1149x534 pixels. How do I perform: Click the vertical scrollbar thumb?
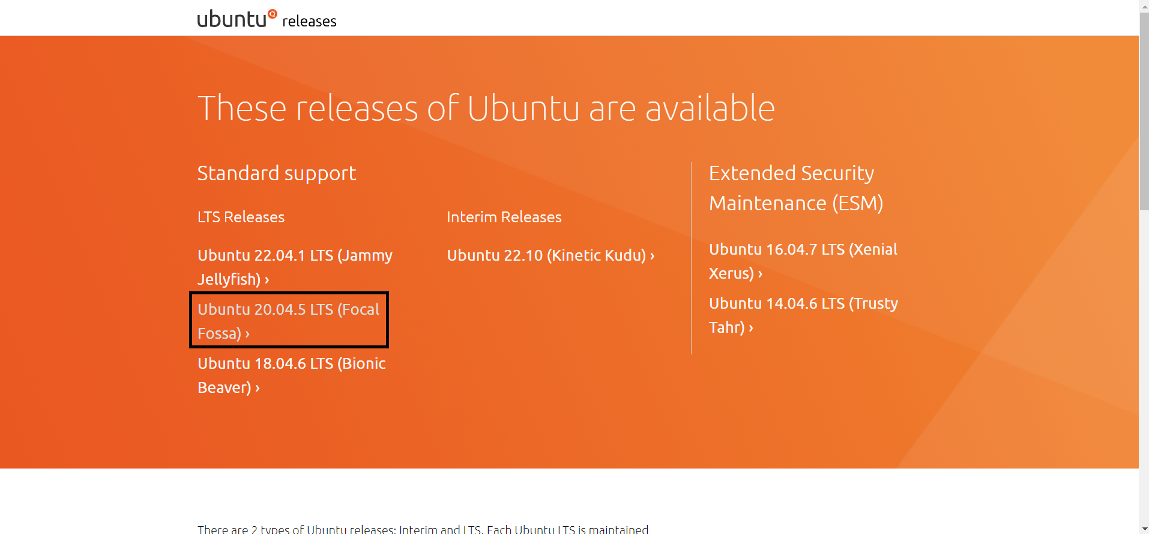(1144, 111)
